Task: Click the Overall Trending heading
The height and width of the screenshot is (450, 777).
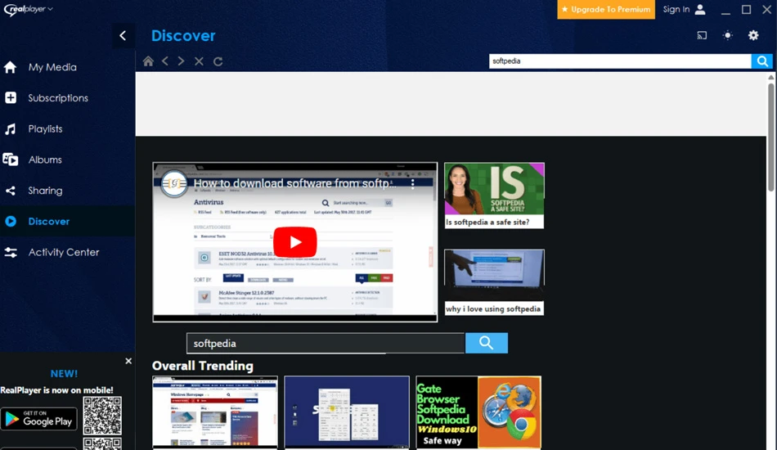Action: coord(203,366)
